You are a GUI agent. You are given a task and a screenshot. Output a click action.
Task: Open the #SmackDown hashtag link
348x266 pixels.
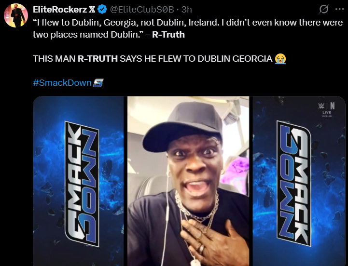click(62, 83)
